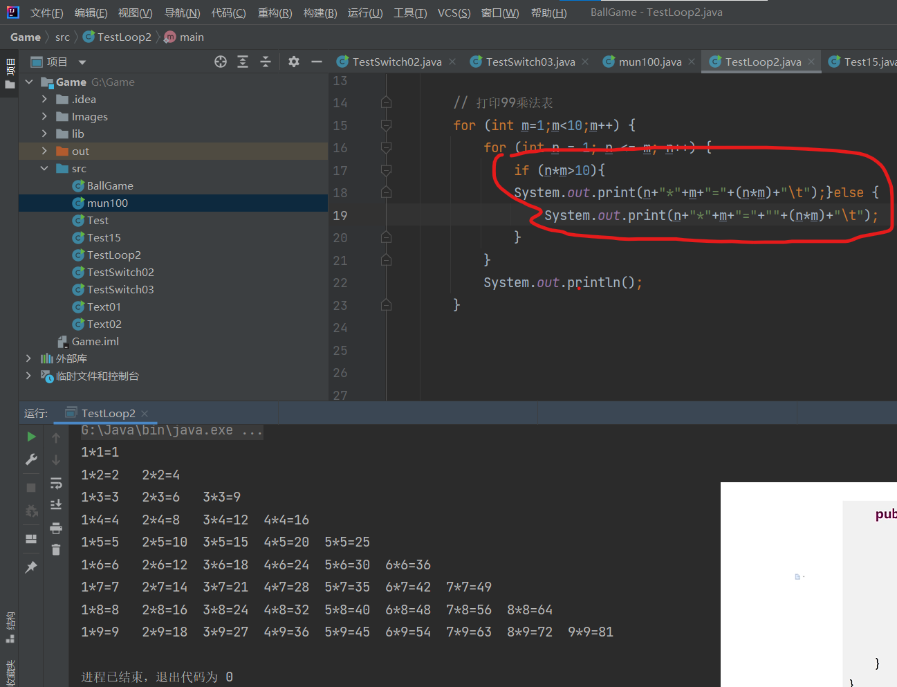
Task: Collapse the Game root folder
Action: [29, 82]
